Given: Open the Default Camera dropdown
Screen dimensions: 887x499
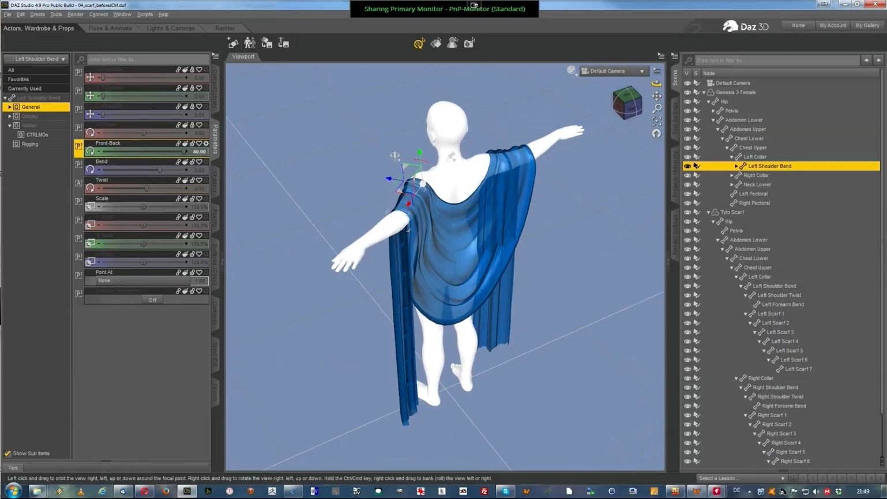Looking at the screenshot, I should coord(613,71).
